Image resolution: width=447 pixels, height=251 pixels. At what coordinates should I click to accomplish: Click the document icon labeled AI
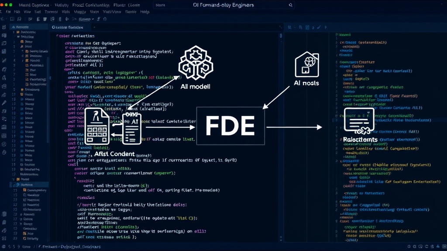point(132,129)
